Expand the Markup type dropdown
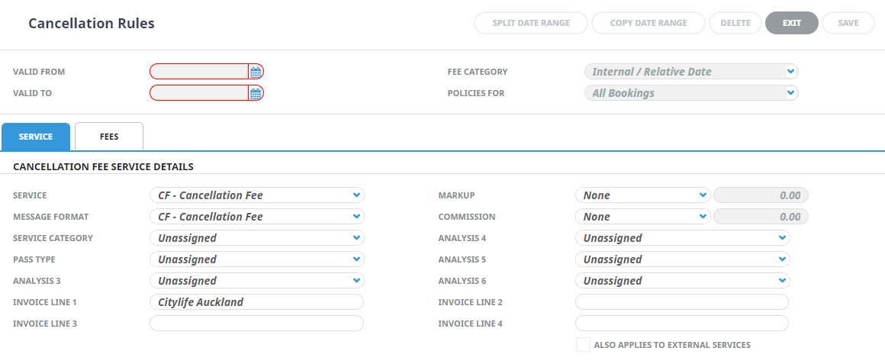 (643, 195)
